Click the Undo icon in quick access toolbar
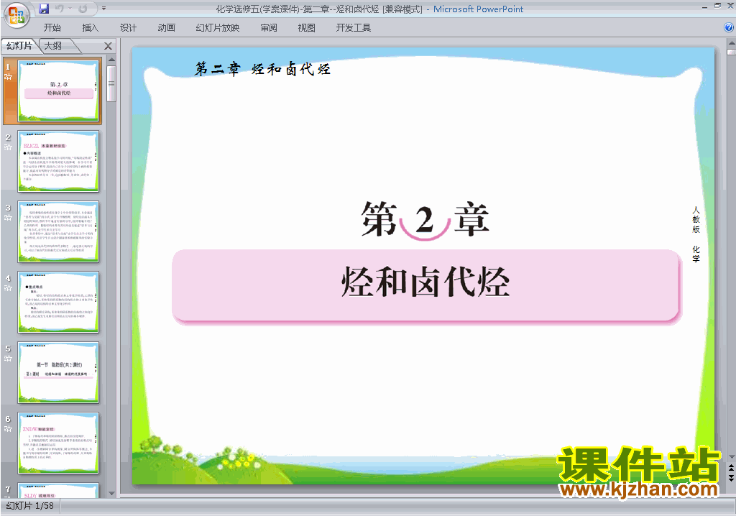The width and height of the screenshot is (736, 516). point(60,9)
